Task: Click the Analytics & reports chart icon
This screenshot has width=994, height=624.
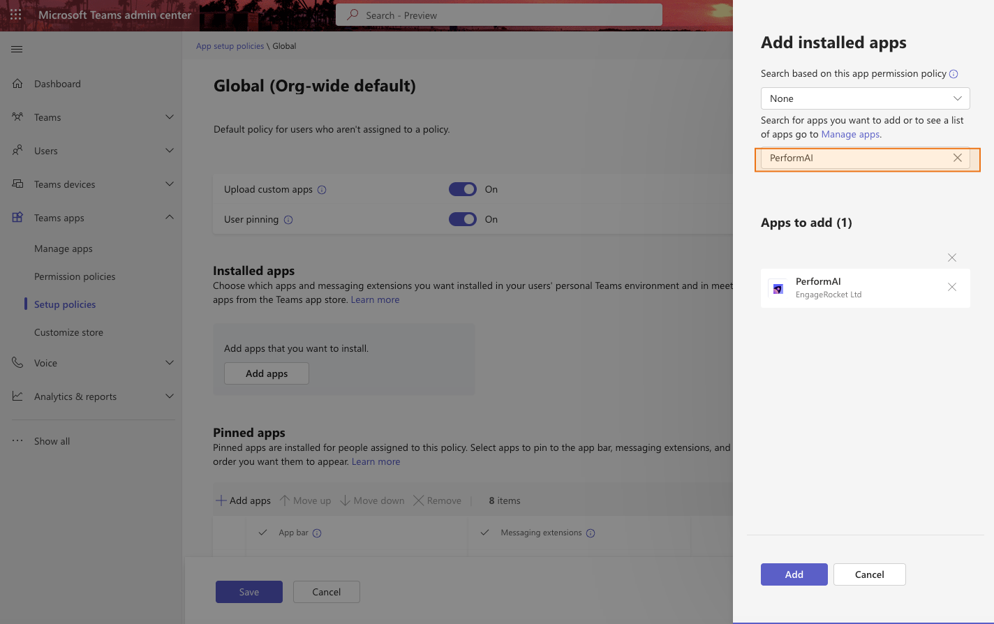Action: (17, 396)
